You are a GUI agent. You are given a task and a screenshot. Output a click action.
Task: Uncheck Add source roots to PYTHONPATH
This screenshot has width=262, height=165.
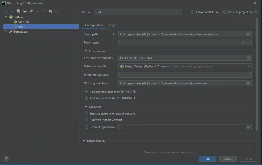click(x=86, y=98)
